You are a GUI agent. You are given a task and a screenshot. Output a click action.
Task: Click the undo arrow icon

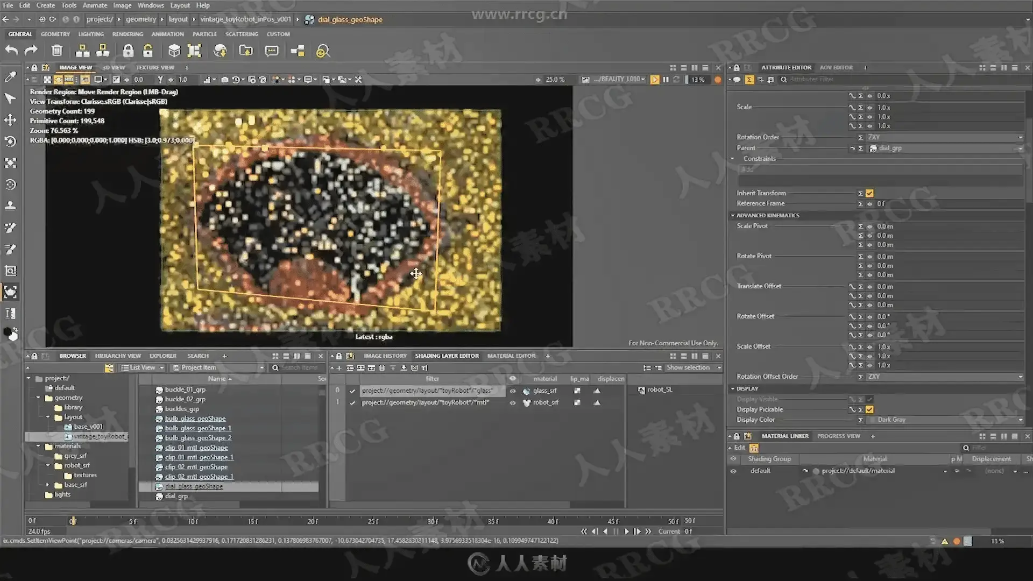coord(11,51)
